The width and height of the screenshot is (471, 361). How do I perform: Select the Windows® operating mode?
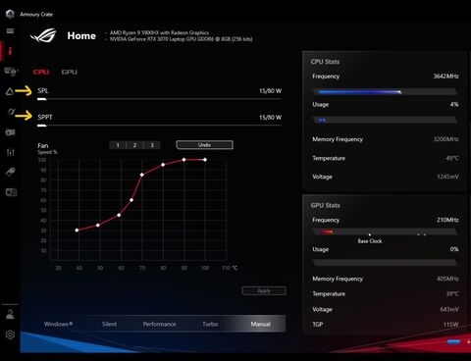(x=58, y=324)
